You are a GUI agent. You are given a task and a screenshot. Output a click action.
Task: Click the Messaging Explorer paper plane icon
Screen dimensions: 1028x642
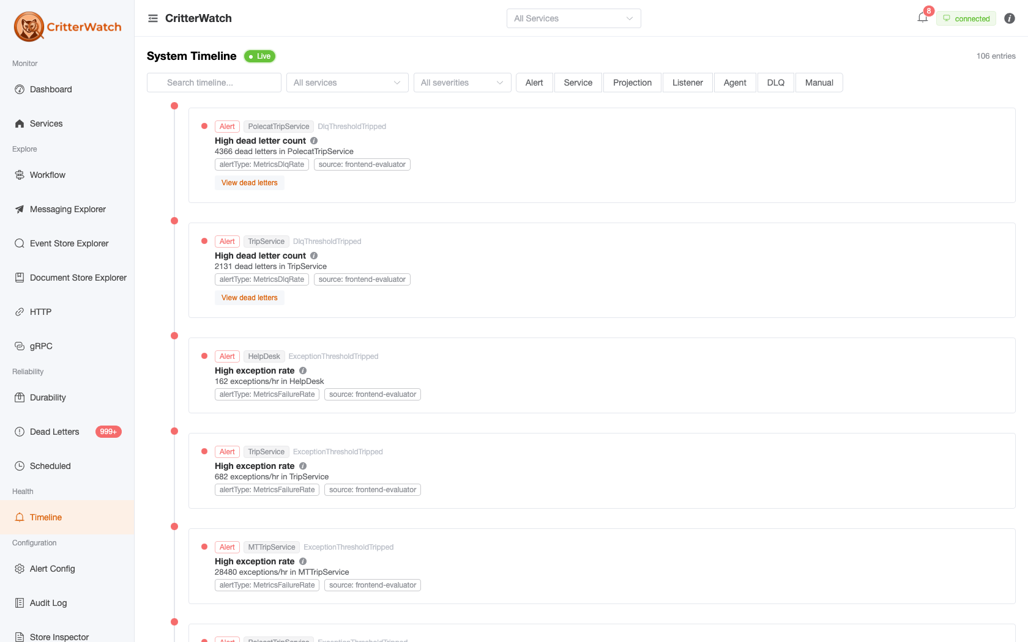click(x=20, y=209)
